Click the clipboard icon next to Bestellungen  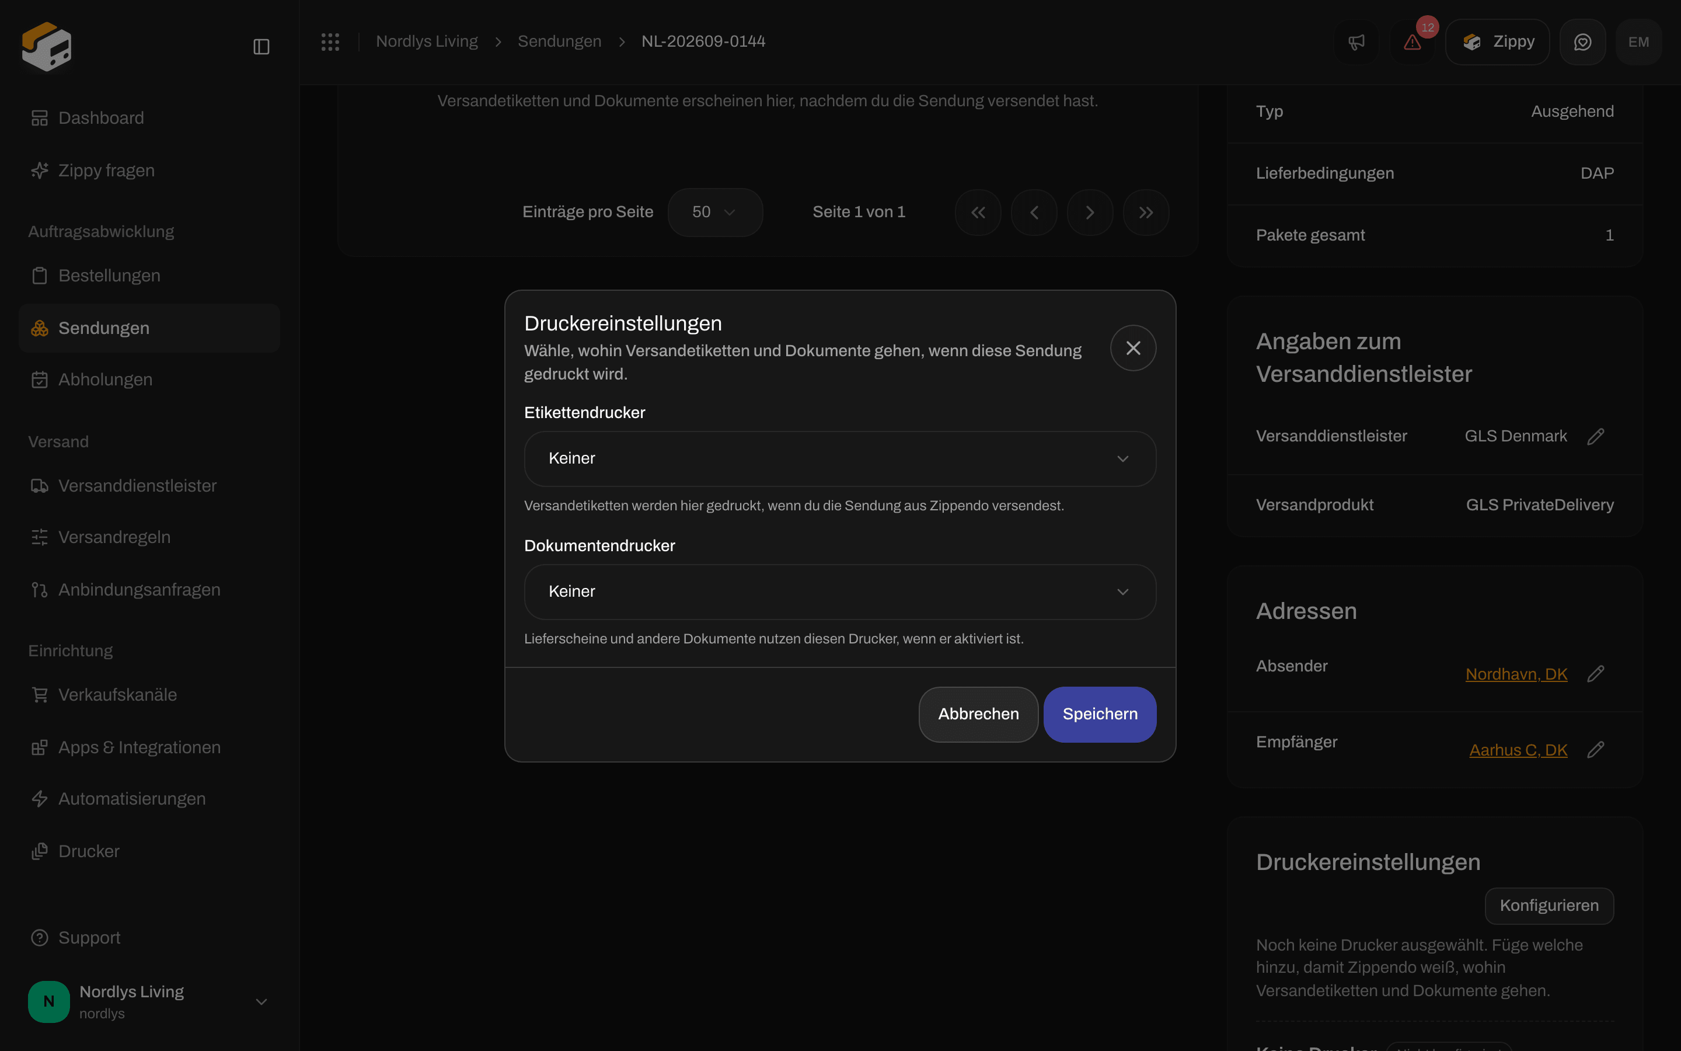pyautogui.click(x=40, y=276)
